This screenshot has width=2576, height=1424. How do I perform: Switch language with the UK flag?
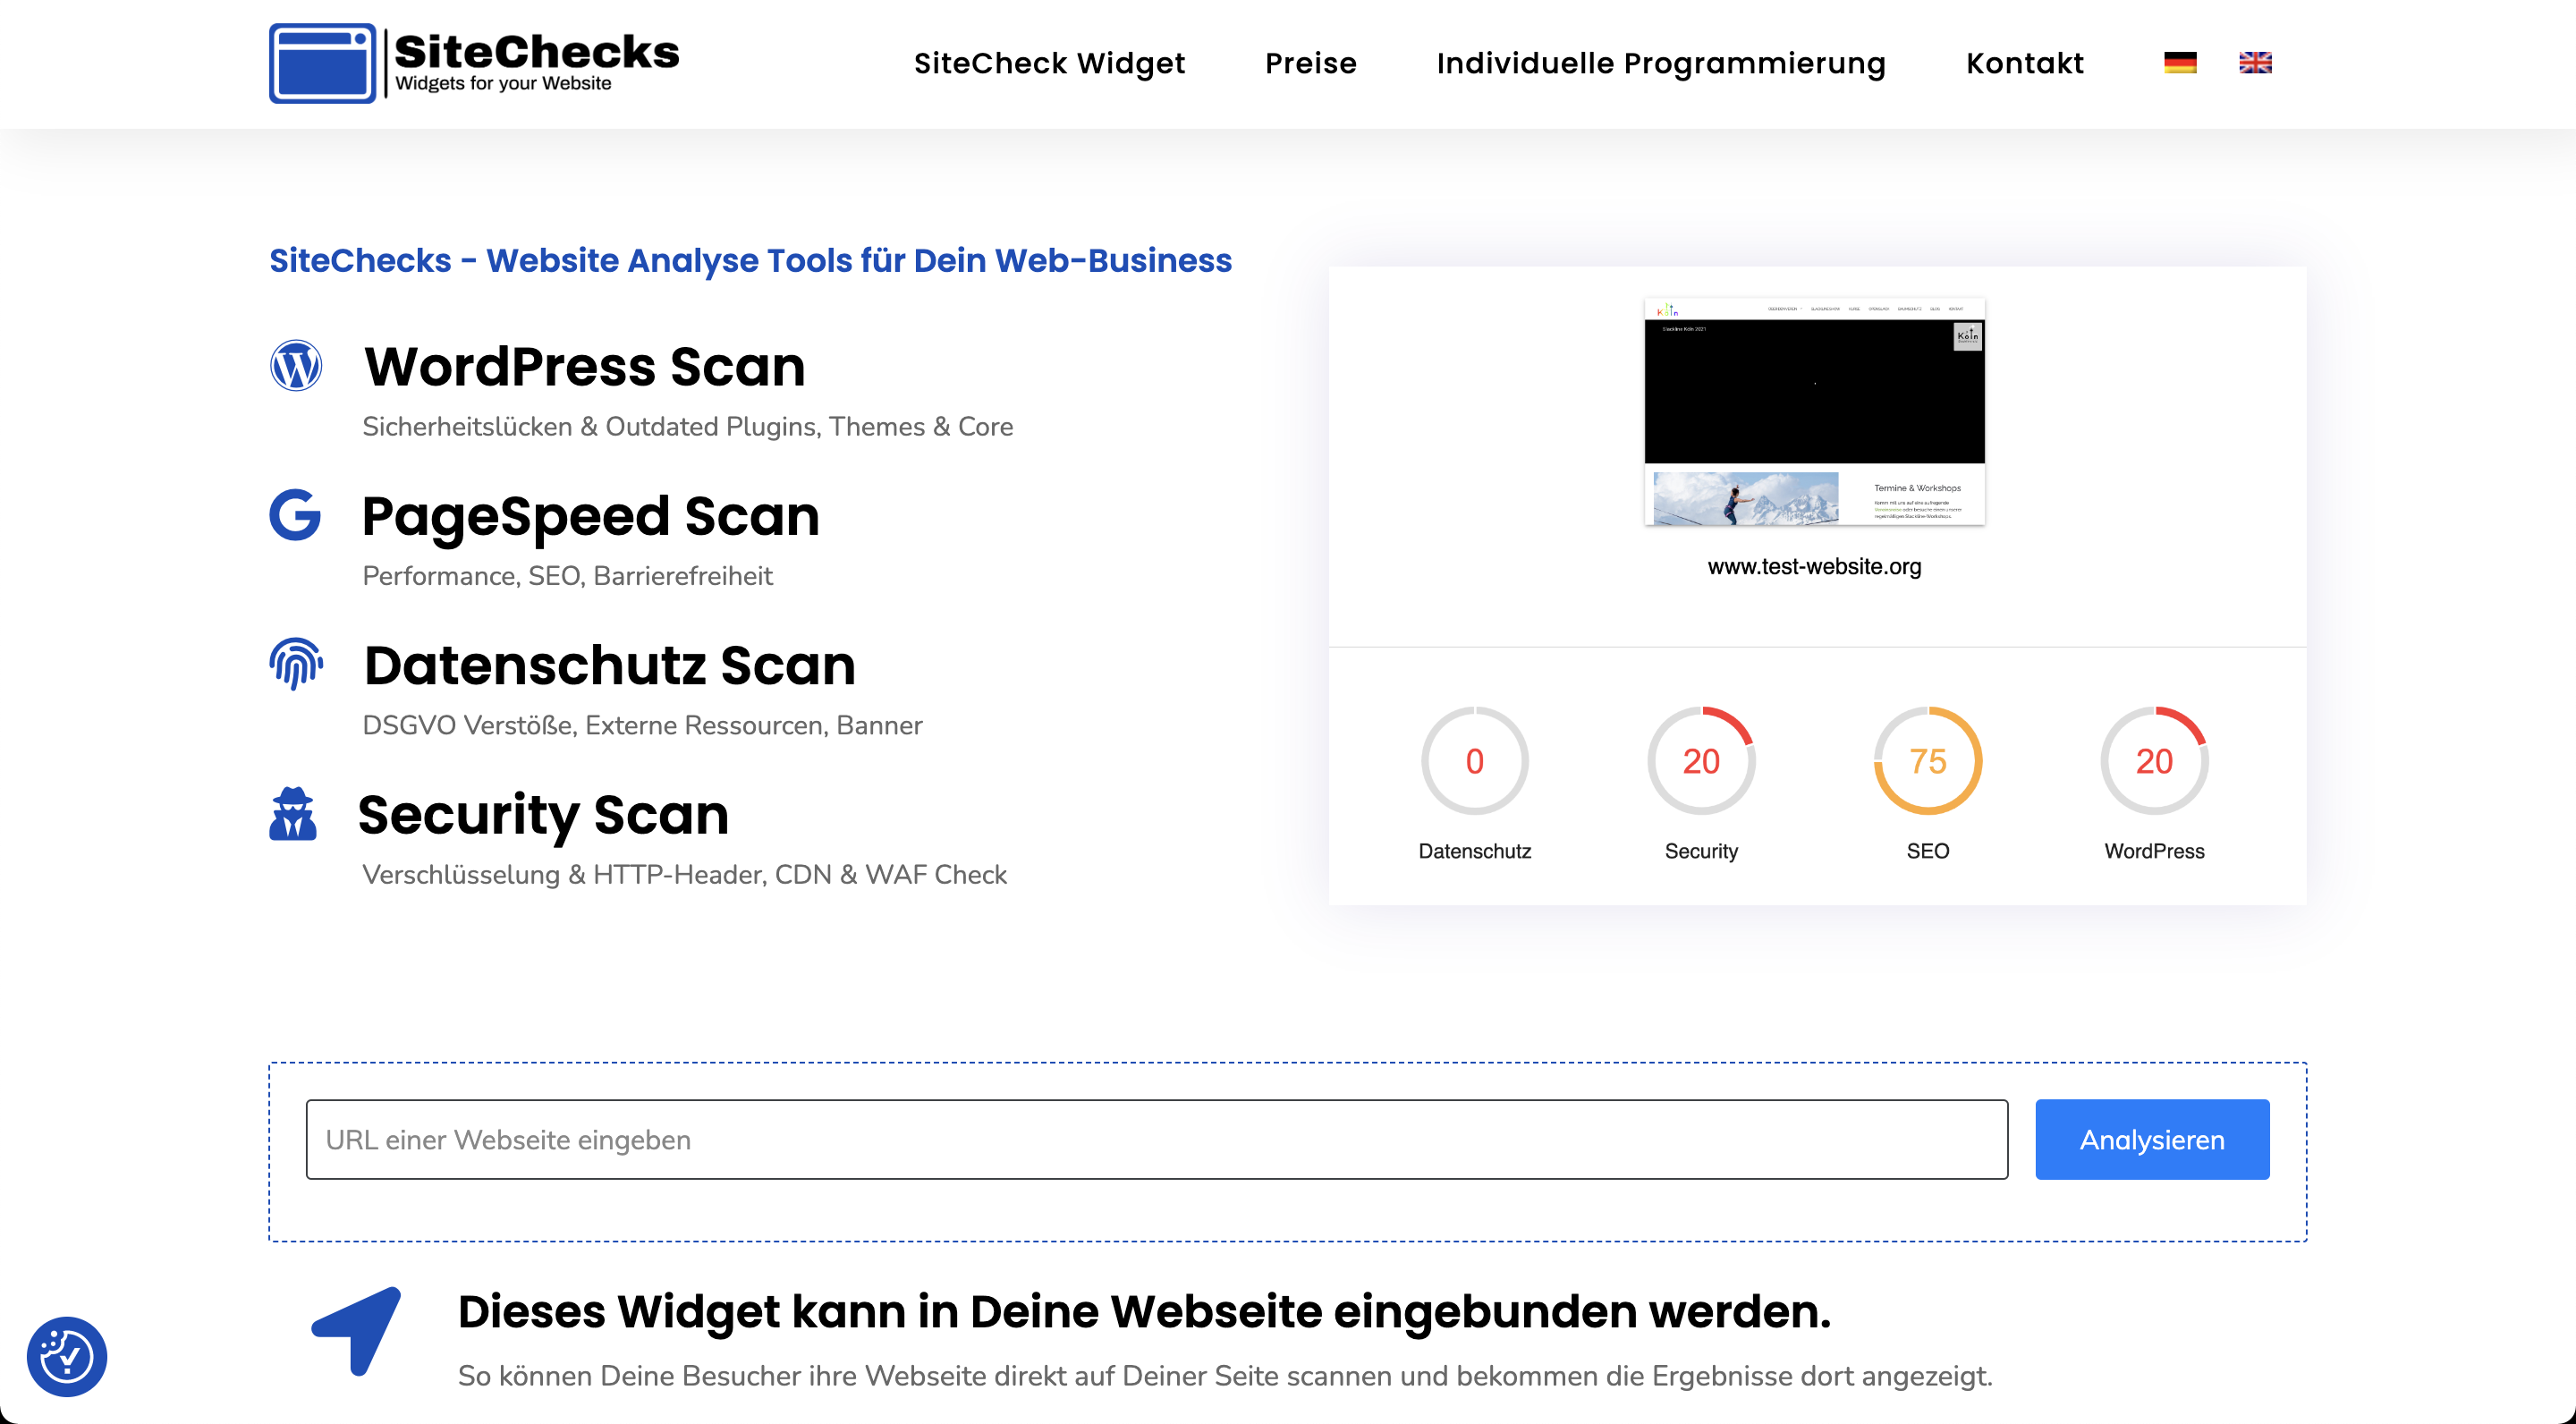2255,63
